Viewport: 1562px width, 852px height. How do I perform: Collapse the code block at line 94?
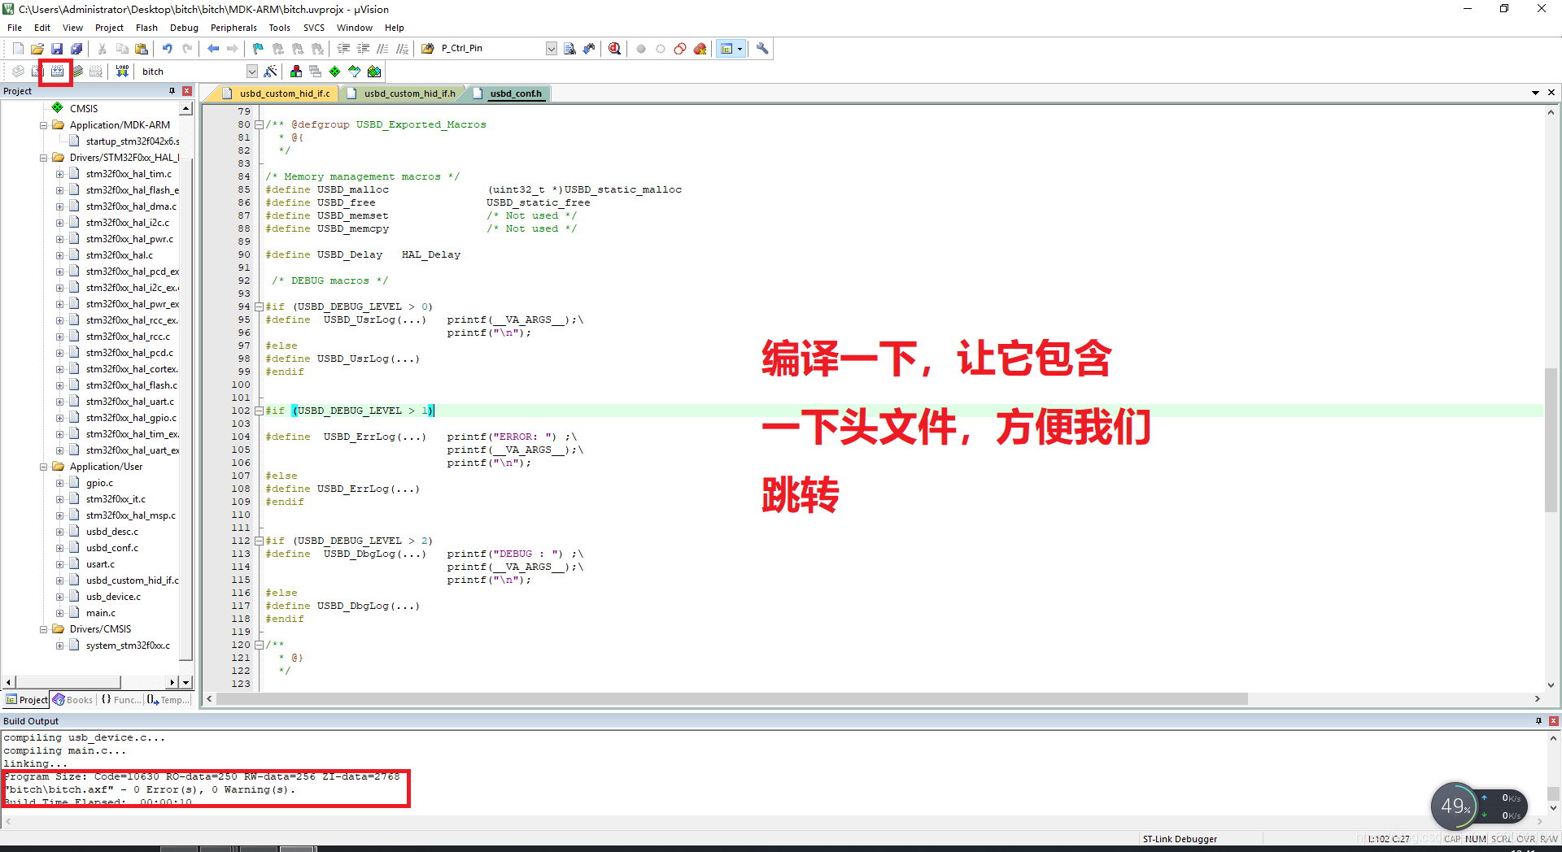coord(258,306)
